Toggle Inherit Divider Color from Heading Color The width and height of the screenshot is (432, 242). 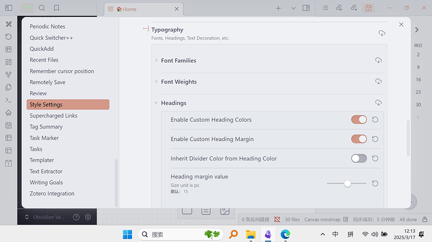(x=359, y=159)
